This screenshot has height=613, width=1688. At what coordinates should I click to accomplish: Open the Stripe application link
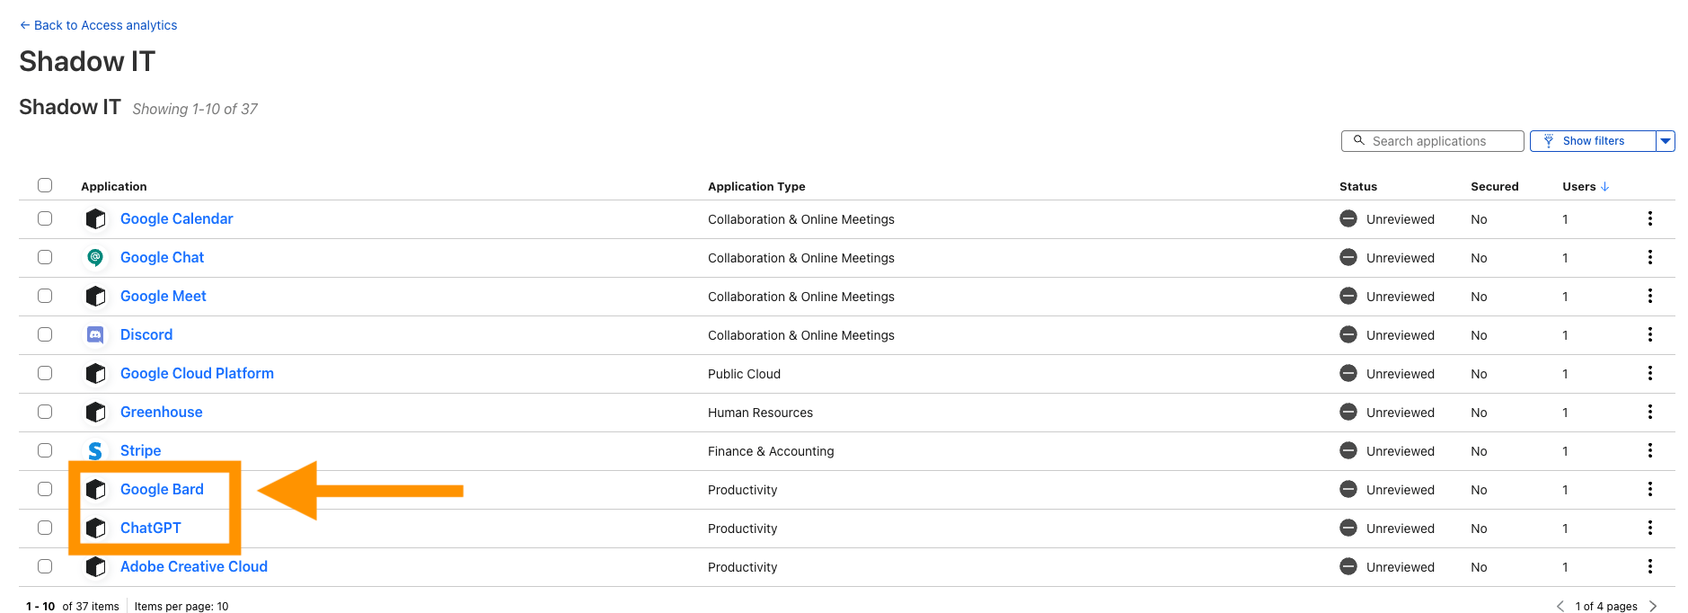141,450
